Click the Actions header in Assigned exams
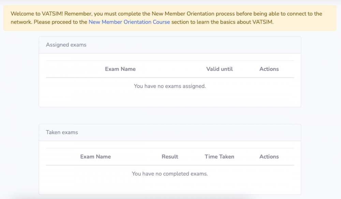 pos(269,69)
